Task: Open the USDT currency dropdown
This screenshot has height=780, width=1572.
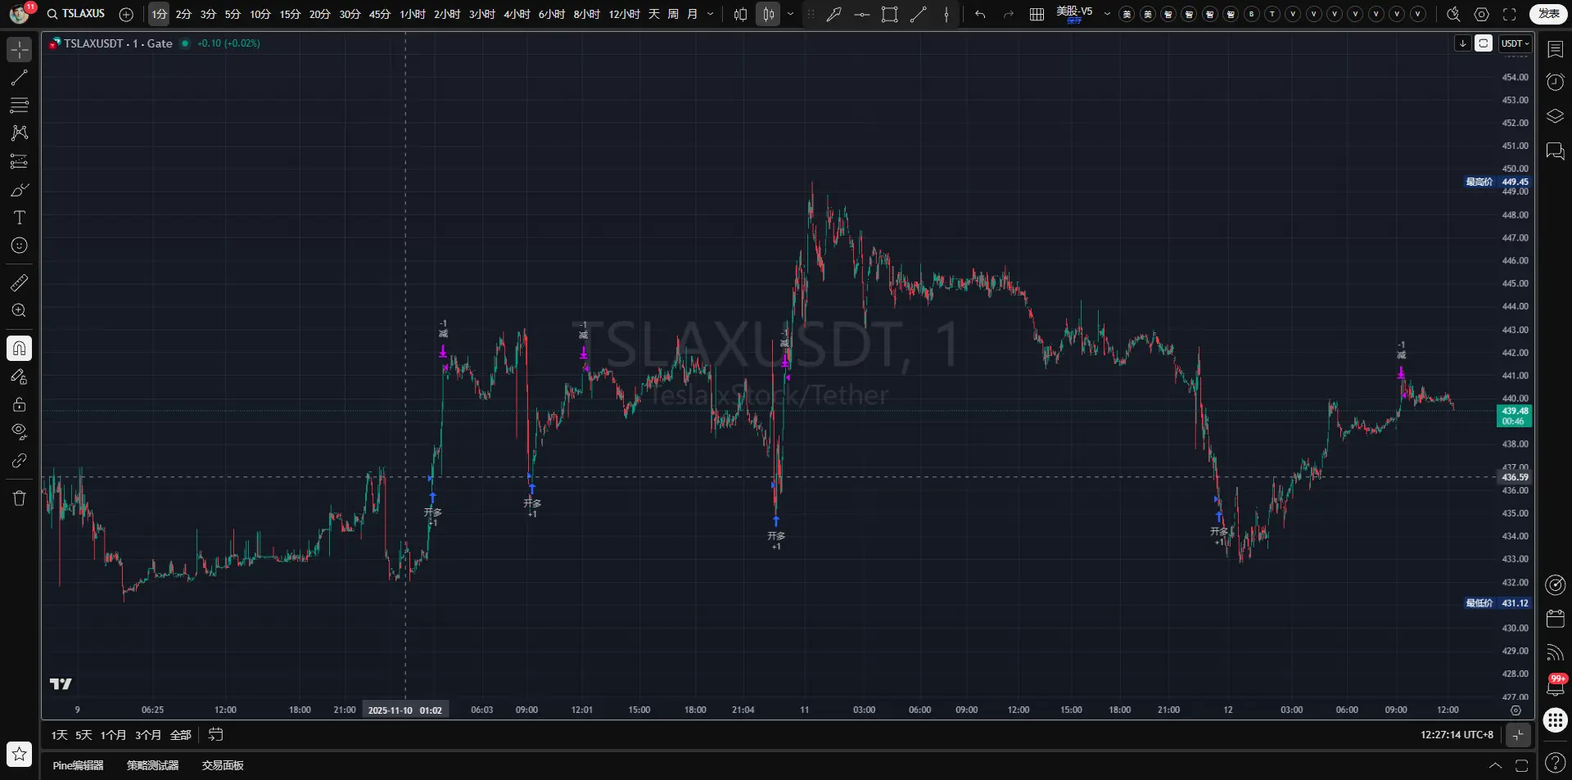Action: (1516, 43)
